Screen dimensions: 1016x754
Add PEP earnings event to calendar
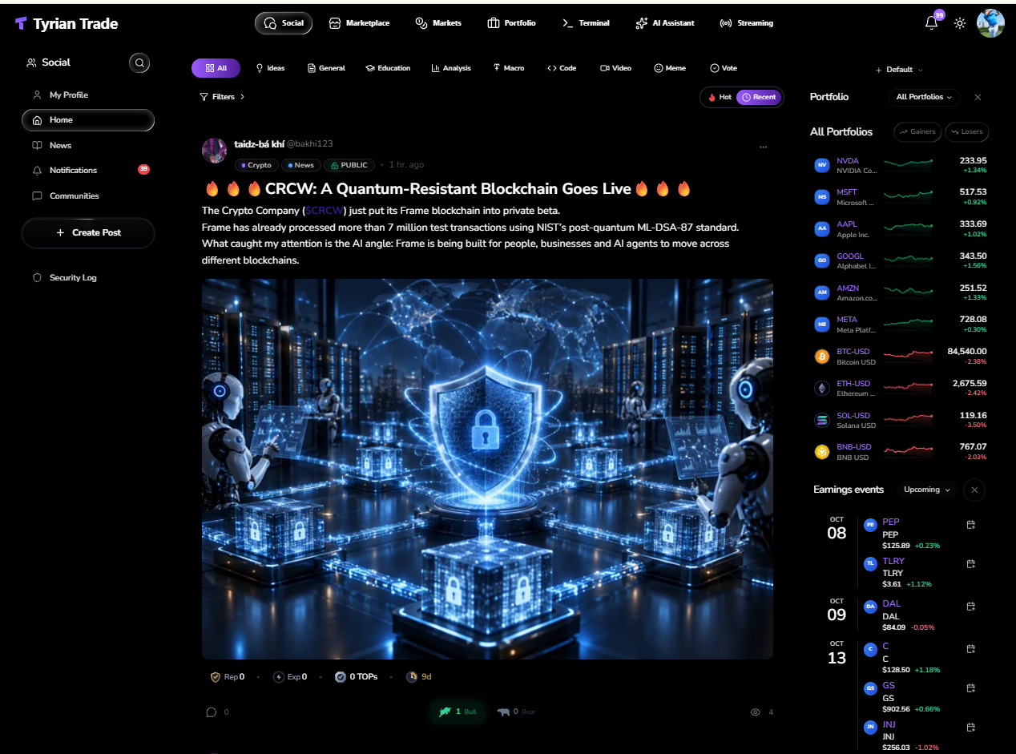coord(970,525)
